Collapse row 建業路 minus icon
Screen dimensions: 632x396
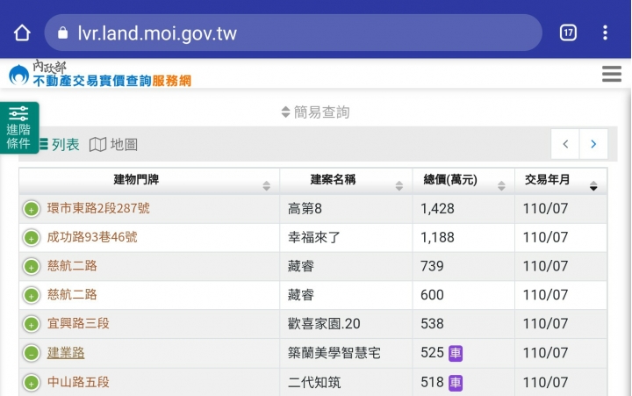click(x=32, y=353)
